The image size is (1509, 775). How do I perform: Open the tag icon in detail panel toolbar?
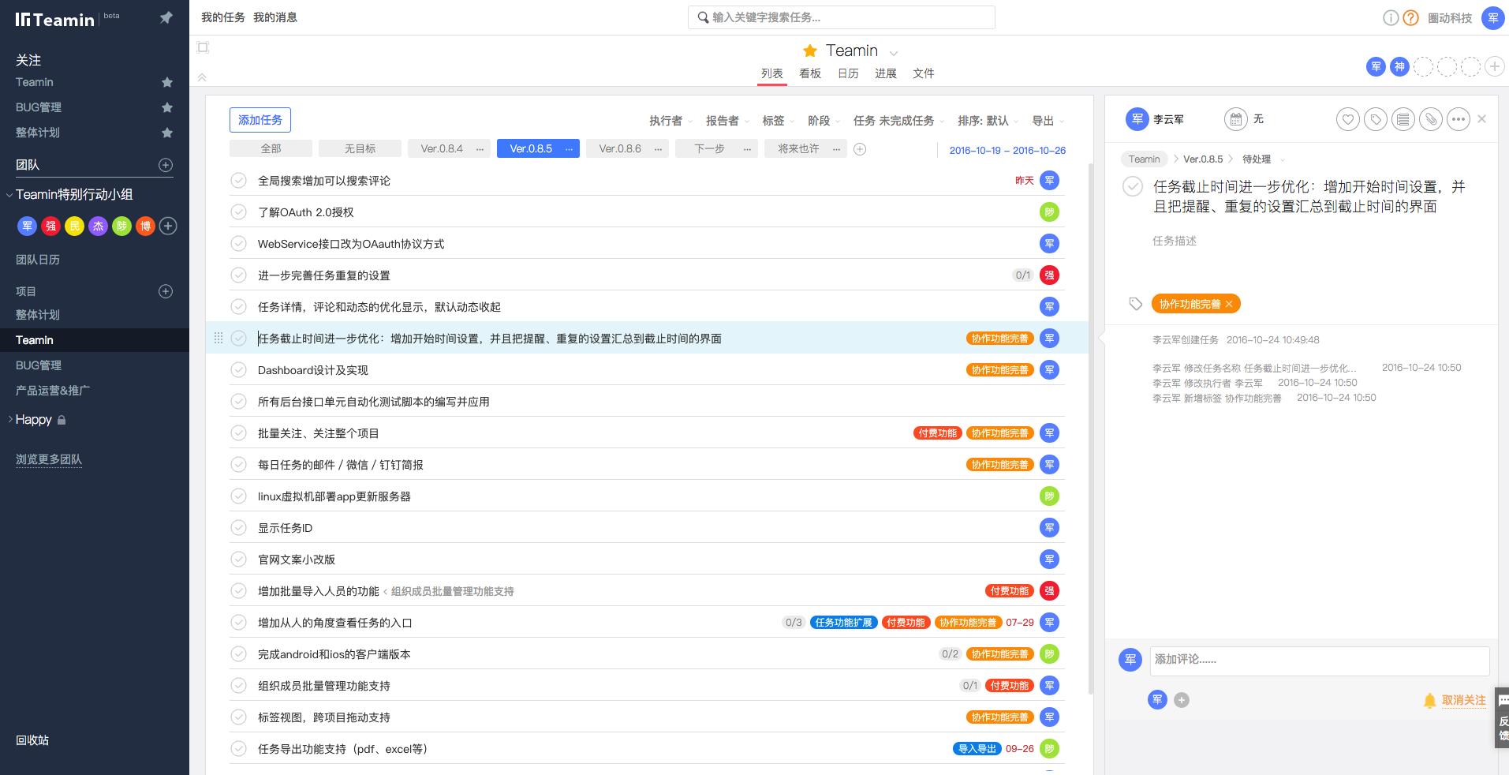pos(1375,120)
